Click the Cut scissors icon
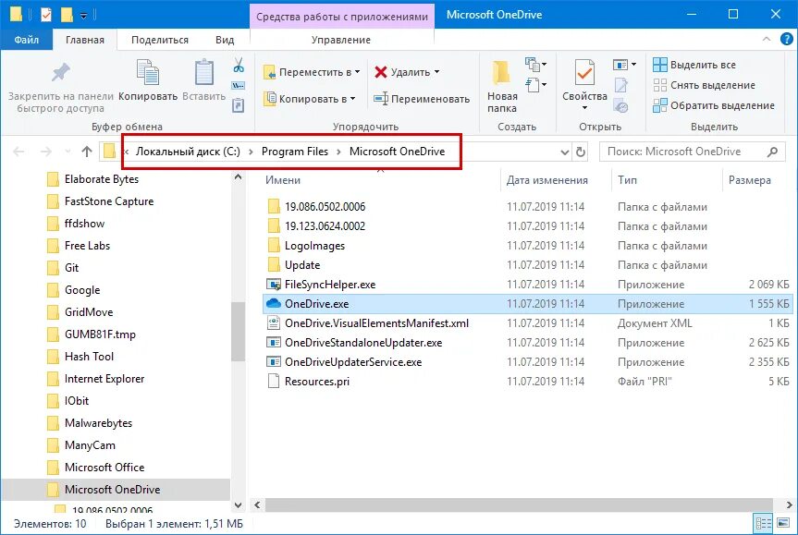The image size is (798, 535). point(239,65)
